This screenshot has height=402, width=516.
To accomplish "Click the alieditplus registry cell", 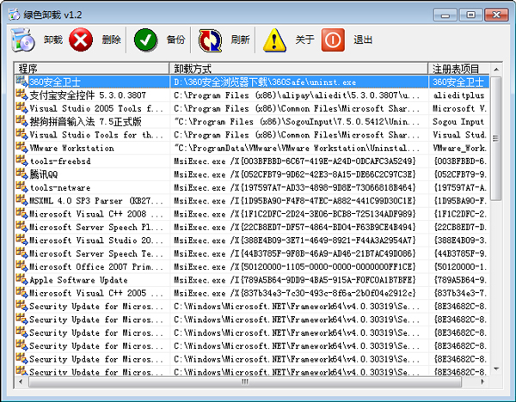I will 458,95.
